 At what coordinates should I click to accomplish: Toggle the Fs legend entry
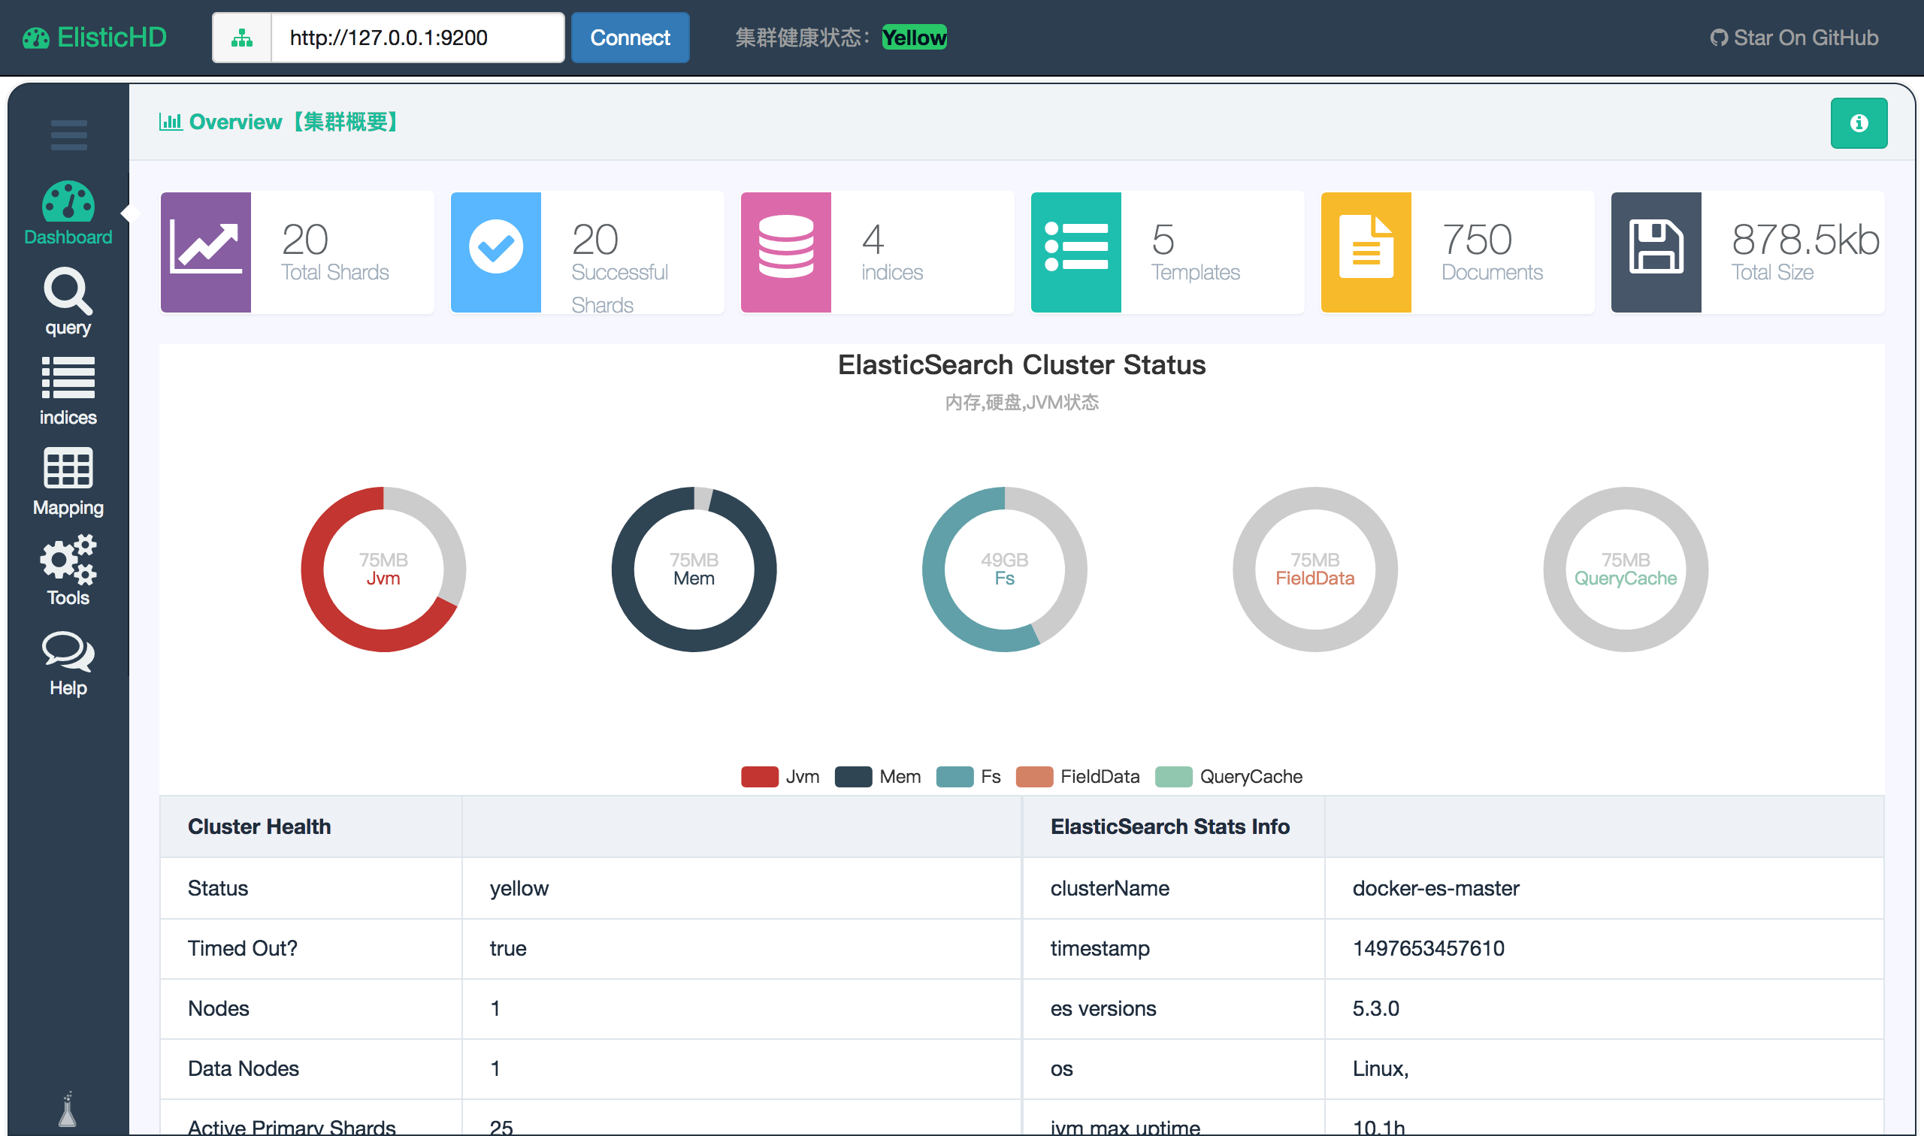pos(969,776)
